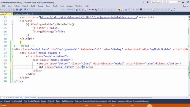Open the Window menu

pos(79,6)
